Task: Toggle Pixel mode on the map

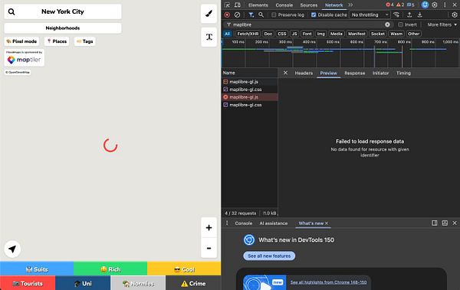Action: 21,41
